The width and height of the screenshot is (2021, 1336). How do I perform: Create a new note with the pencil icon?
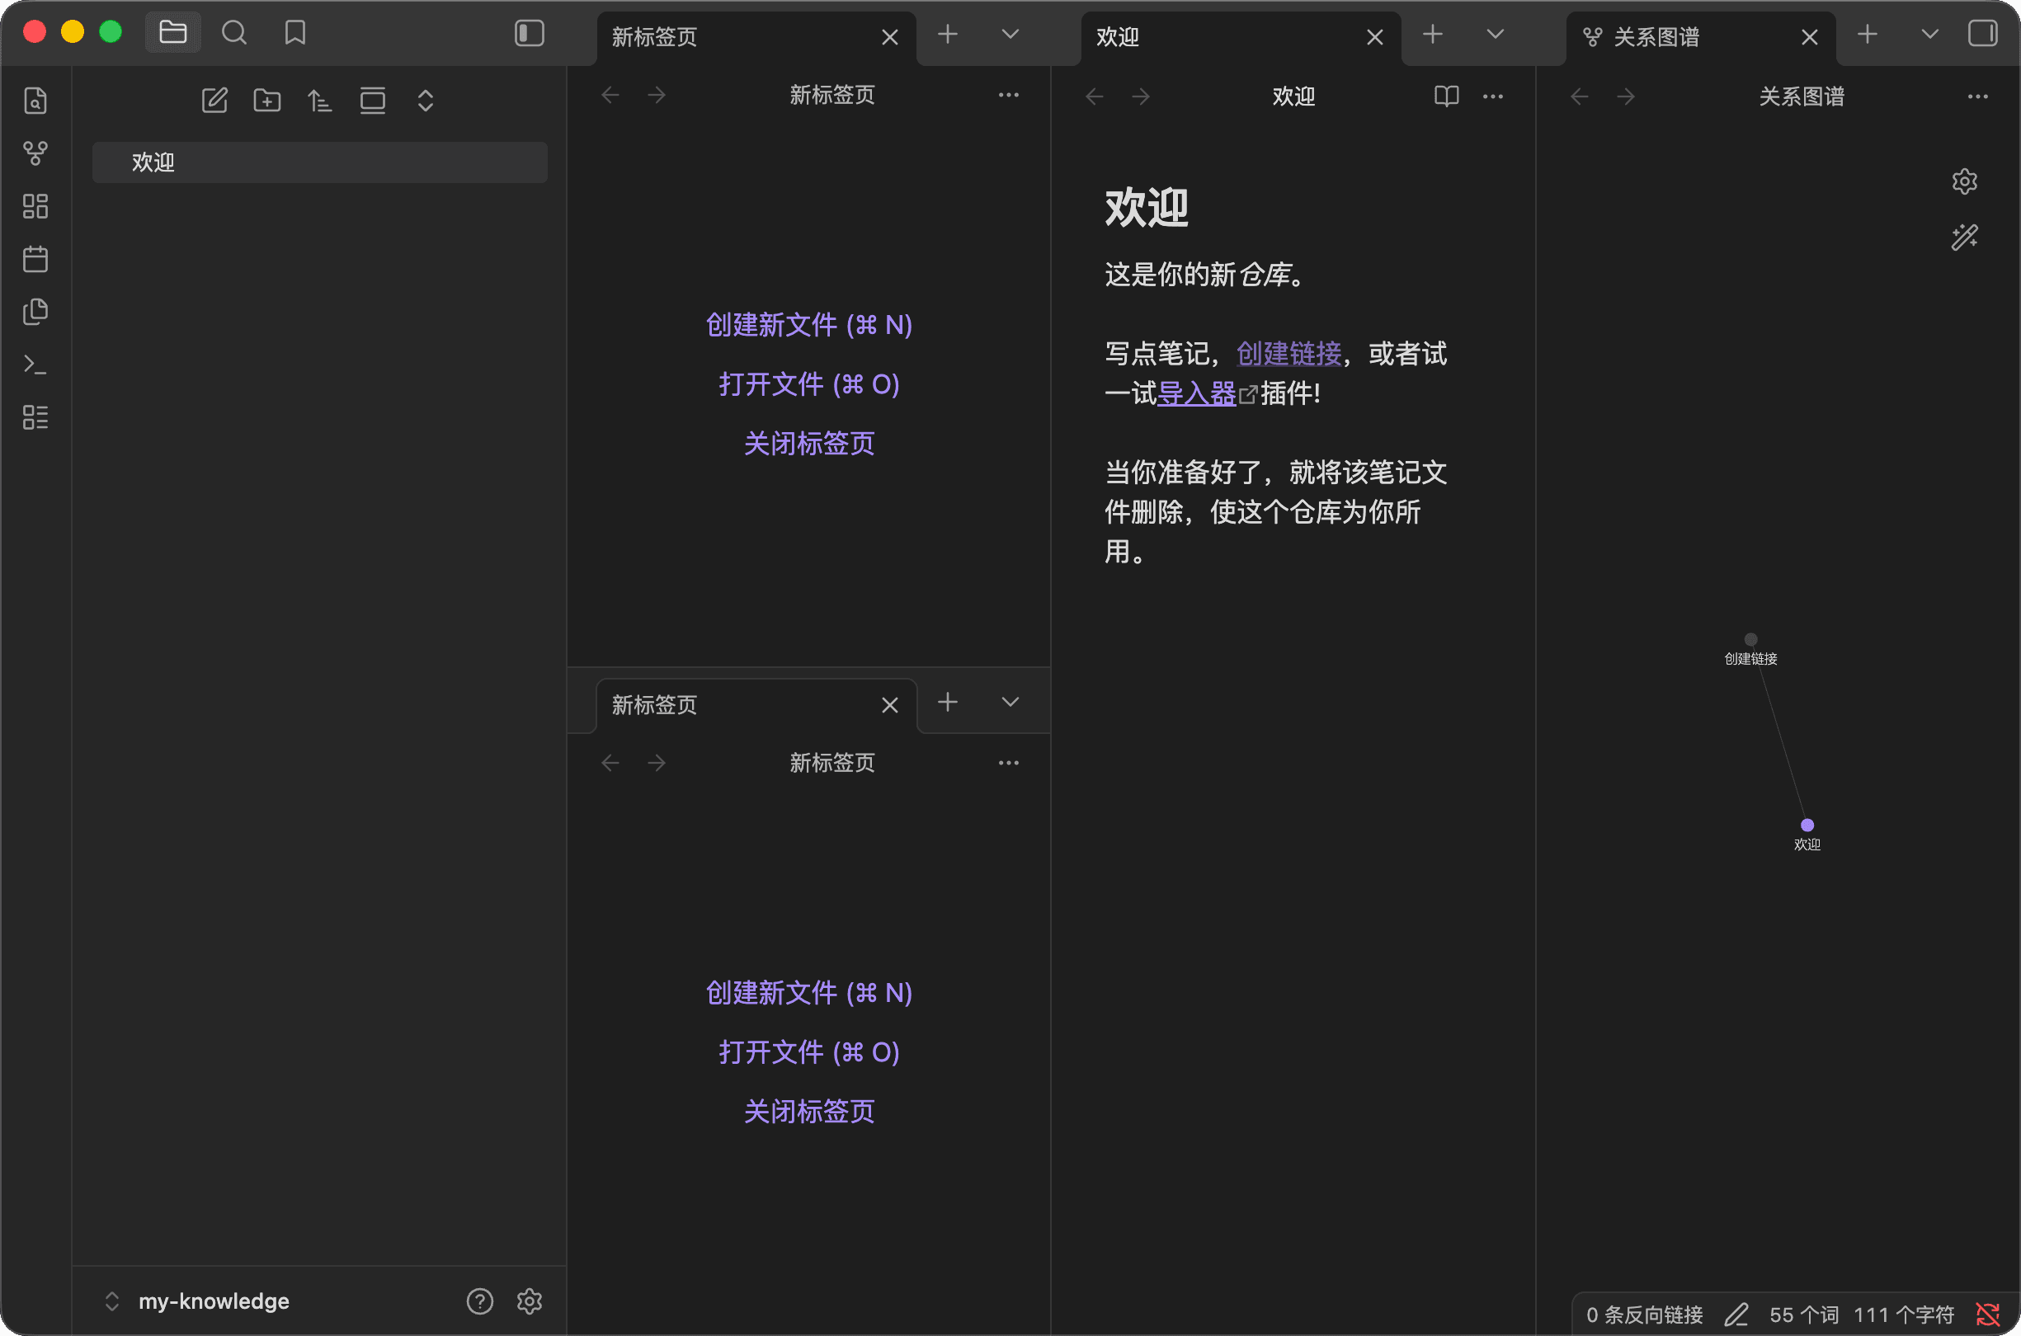pyautogui.click(x=214, y=100)
